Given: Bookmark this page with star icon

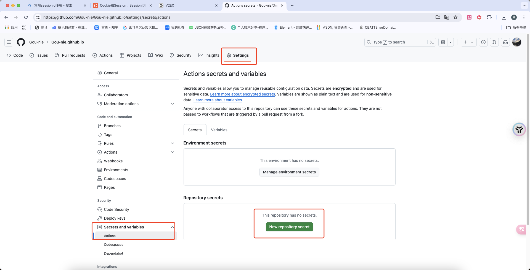Looking at the screenshot, I should click(455, 17).
